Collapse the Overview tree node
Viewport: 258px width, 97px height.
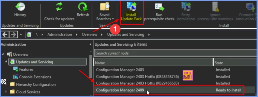click(x=3, y=54)
